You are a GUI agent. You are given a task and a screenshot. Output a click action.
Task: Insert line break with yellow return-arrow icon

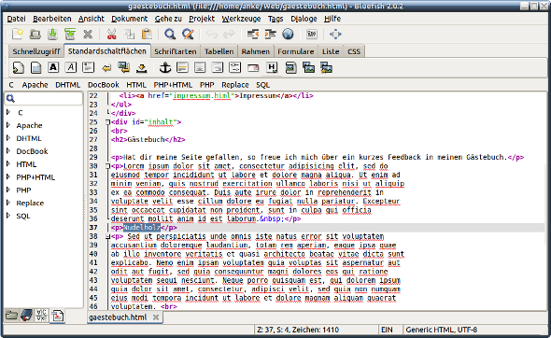coord(106,67)
